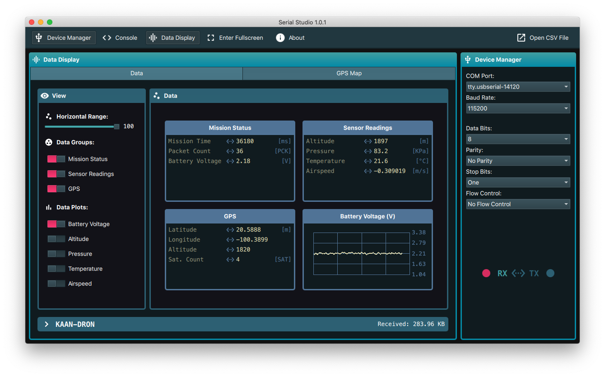
Task: Toggle the Sensor Readings data group switch
Action: click(x=56, y=174)
